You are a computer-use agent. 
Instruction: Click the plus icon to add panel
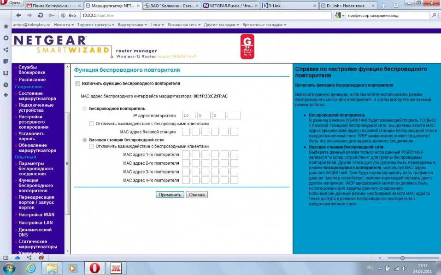click(6, 95)
